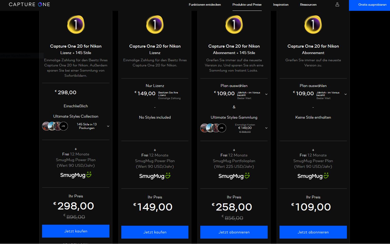Open the Ressourcen menu item
390x244 pixels.
pyautogui.click(x=308, y=5)
